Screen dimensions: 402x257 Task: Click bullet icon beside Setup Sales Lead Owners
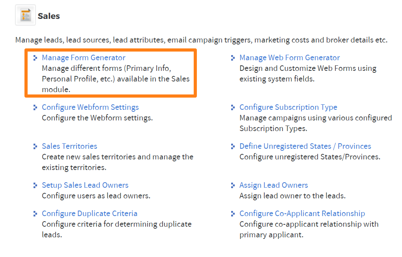click(x=36, y=185)
